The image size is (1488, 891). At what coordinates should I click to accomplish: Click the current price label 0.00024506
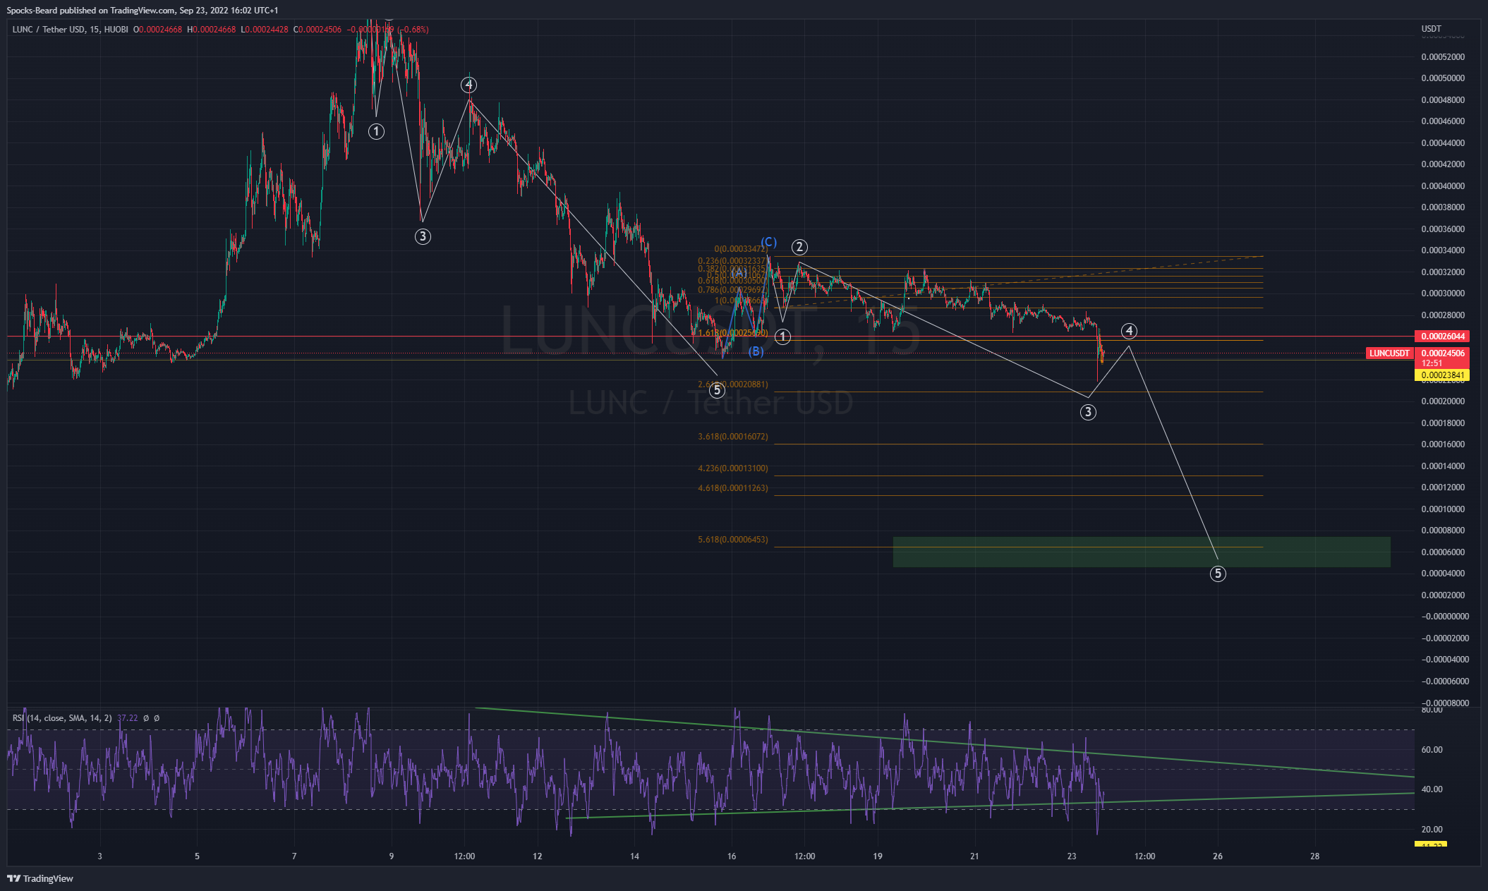click(x=1443, y=353)
